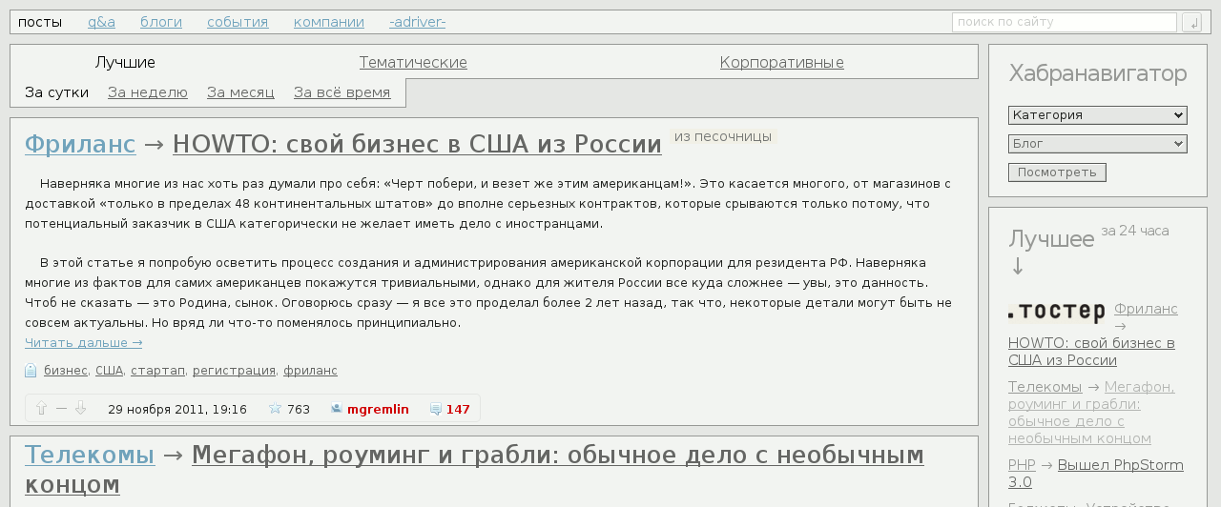Open the регистрация tag

tap(234, 371)
